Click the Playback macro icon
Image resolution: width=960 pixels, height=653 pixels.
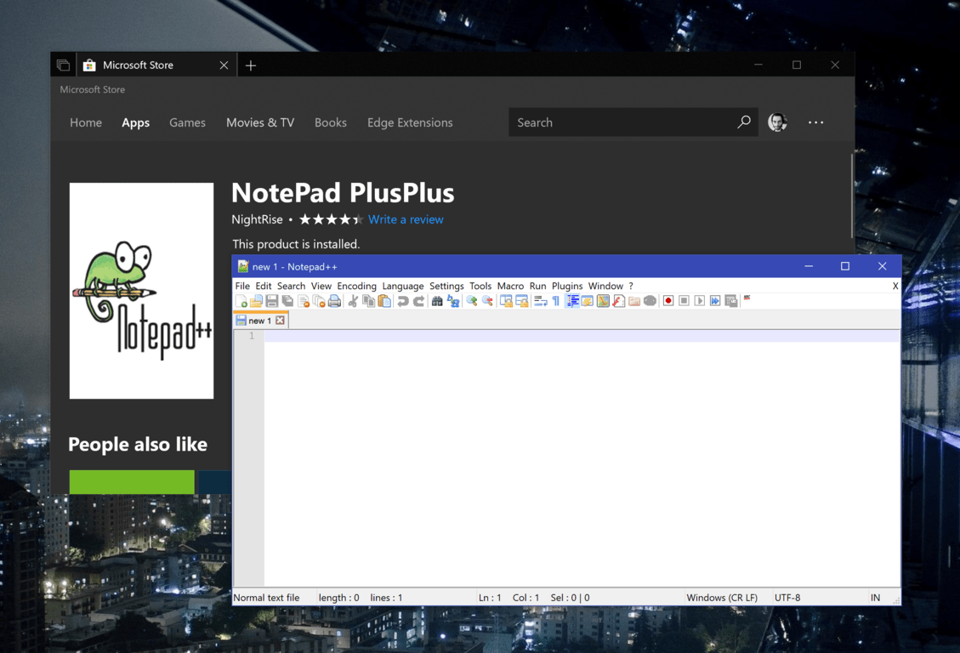point(699,300)
